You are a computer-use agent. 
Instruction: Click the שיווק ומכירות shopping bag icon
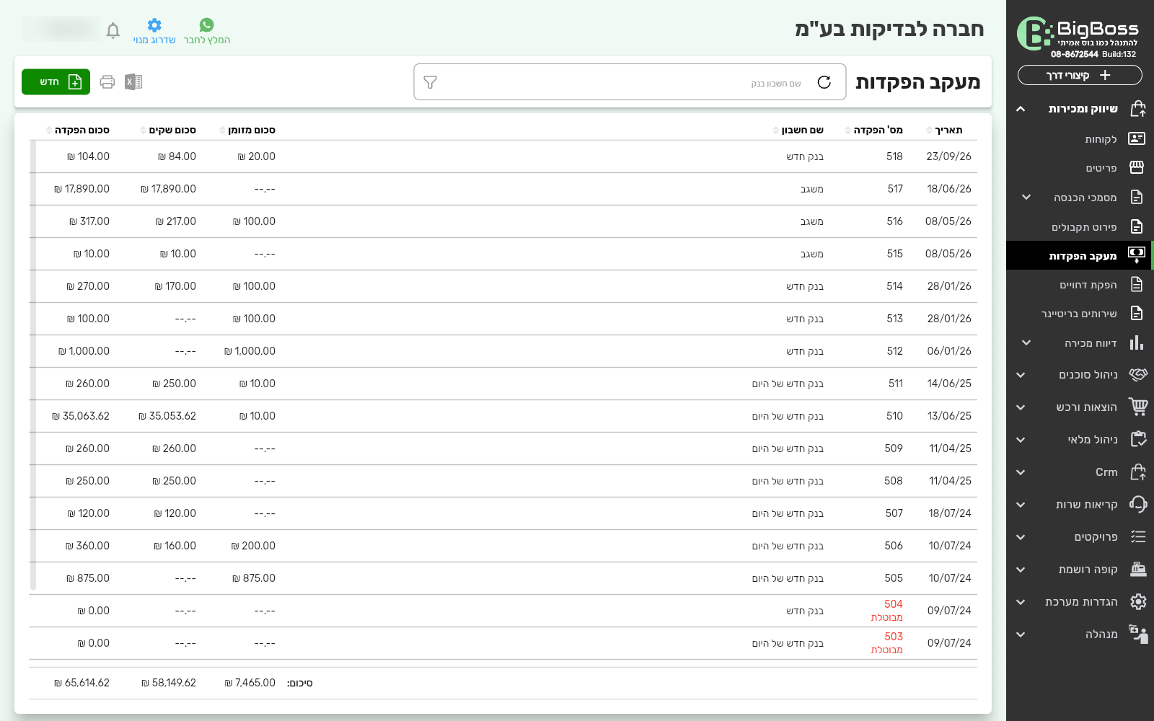click(1138, 109)
